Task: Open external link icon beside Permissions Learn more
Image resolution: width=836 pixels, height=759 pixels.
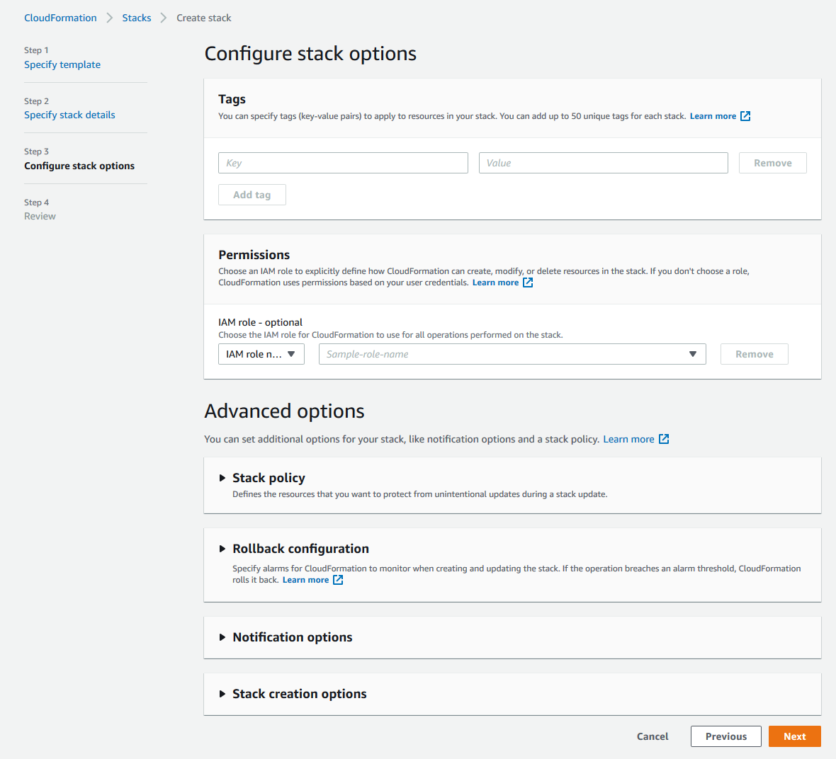Action: pos(528,283)
